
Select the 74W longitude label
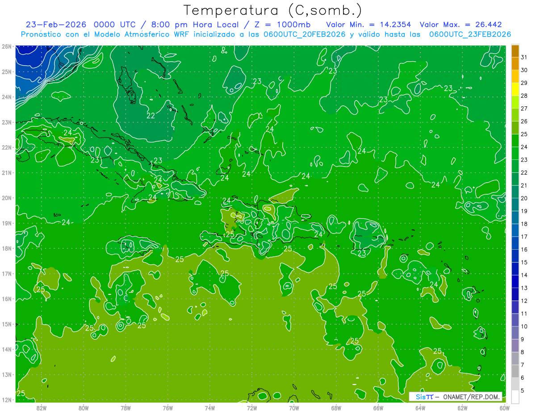click(x=210, y=408)
